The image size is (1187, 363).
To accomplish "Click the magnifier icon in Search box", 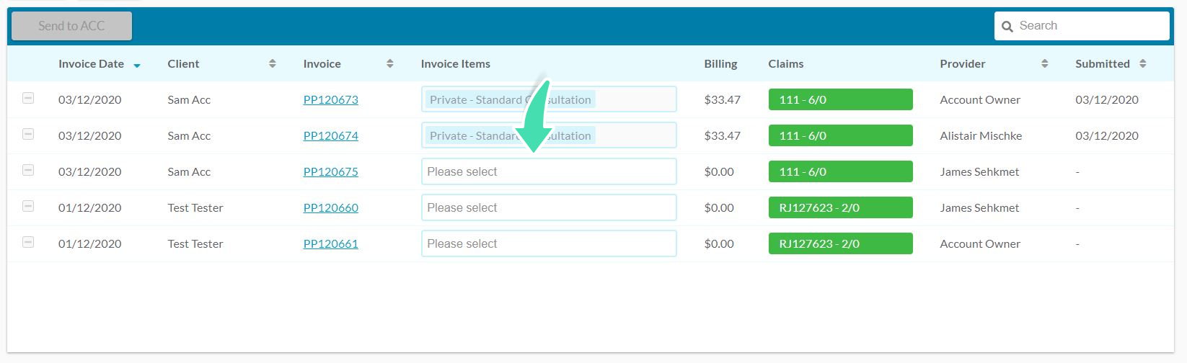I will click(x=1007, y=27).
